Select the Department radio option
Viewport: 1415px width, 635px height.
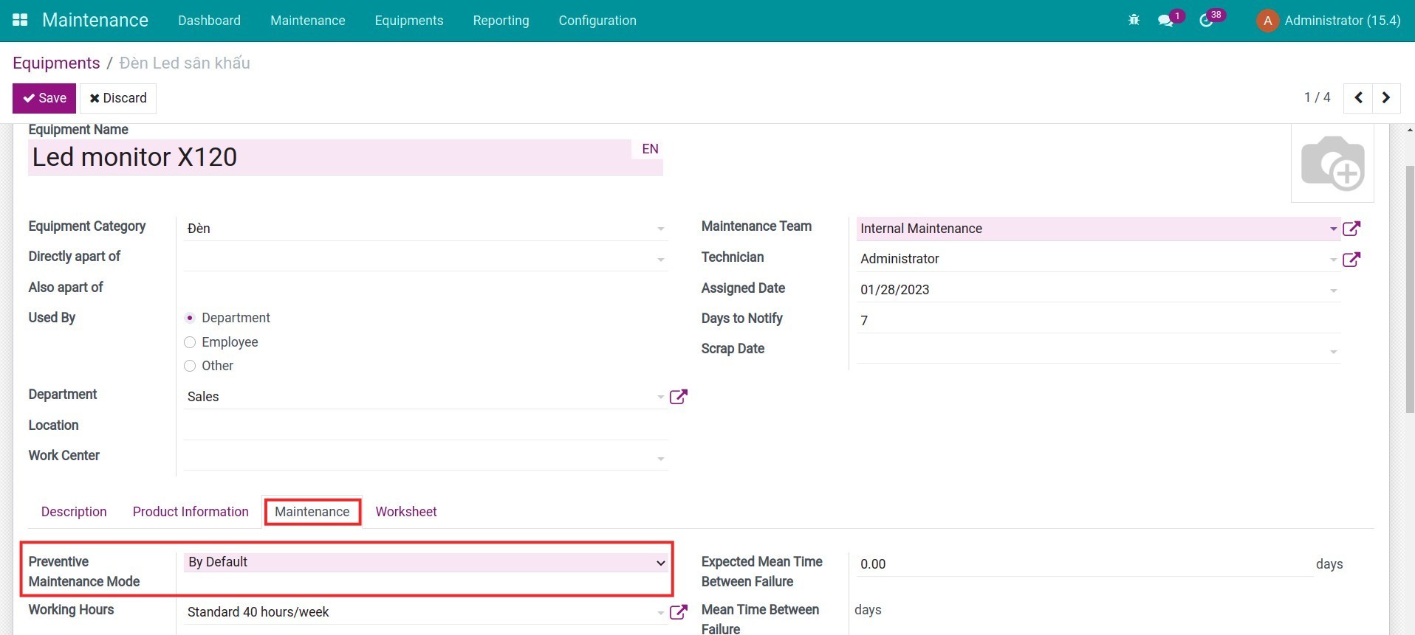[x=190, y=318]
